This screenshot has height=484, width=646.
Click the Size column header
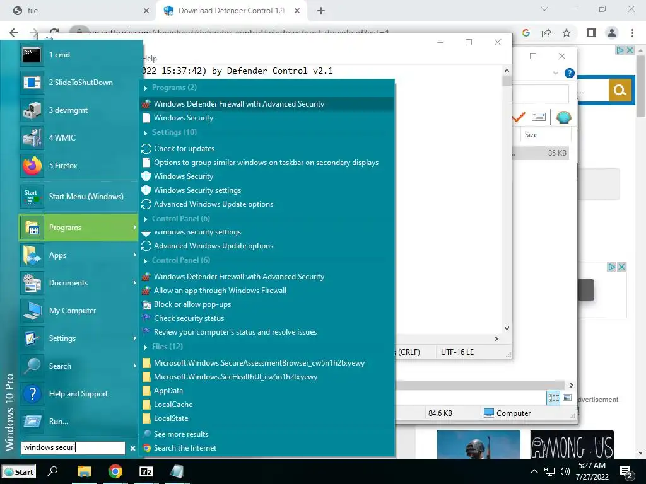pos(546,135)
